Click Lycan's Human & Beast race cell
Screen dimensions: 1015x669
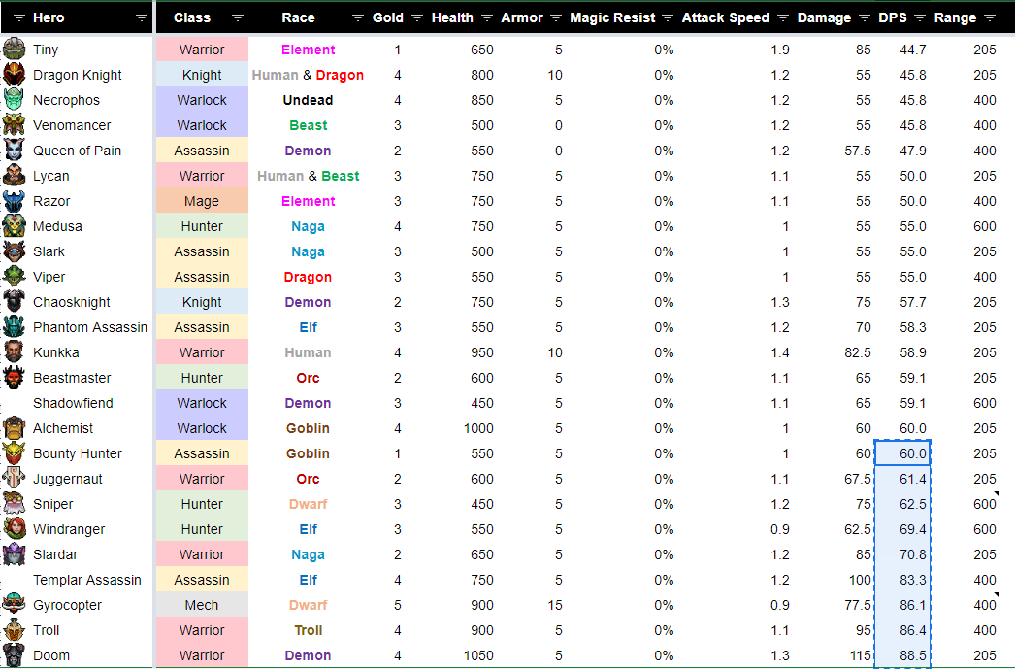[308, 176]
